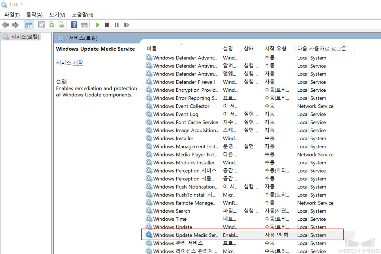Click the Stop Service square icon
Screen dimensions: 381x254
pos(107,25)
